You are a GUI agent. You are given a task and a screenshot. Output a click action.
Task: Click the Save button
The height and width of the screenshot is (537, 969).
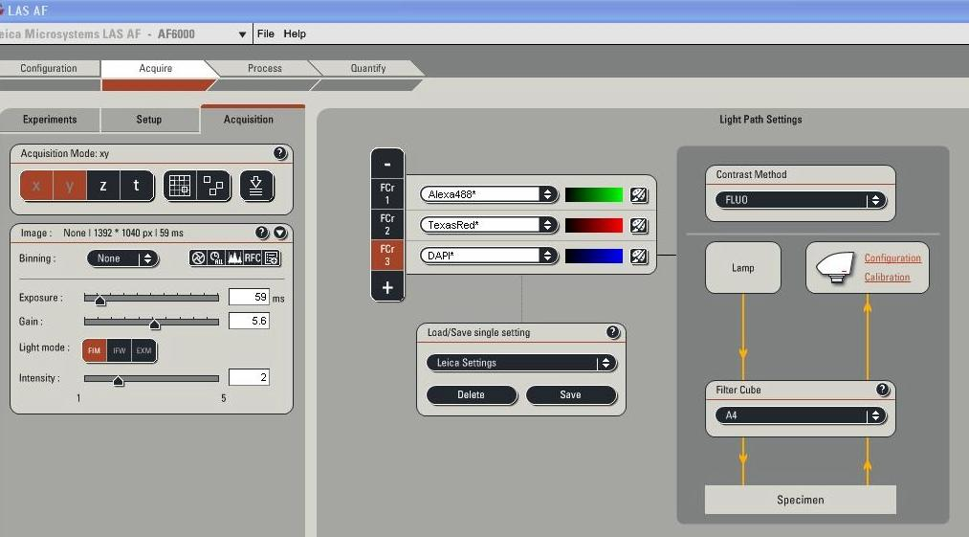pyautogui.click(x=571, y=394)
